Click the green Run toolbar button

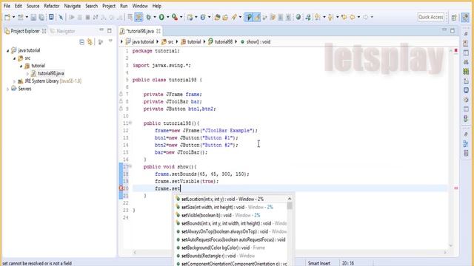coord(161,17)
